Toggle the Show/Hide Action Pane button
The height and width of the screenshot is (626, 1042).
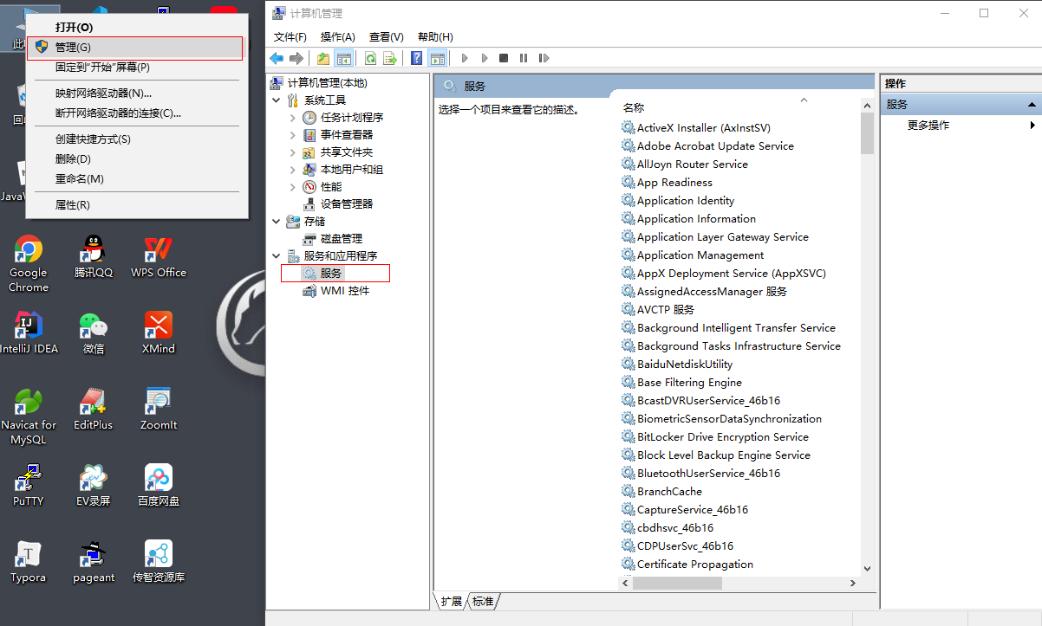tap(437, 58)
